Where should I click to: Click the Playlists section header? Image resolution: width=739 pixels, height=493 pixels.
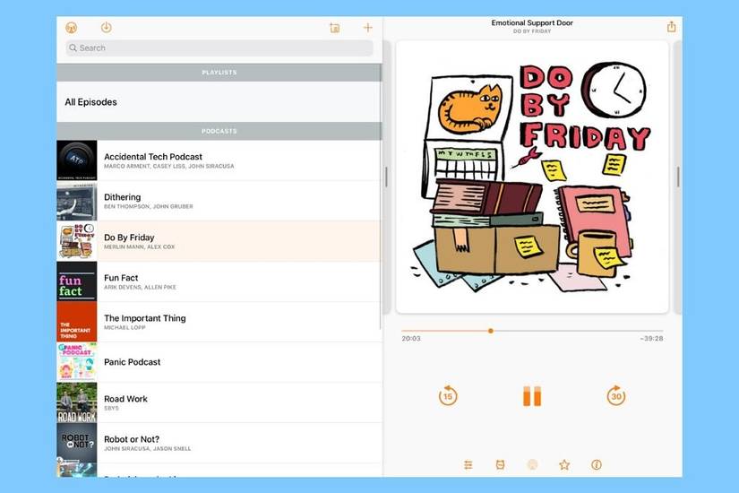219,73
